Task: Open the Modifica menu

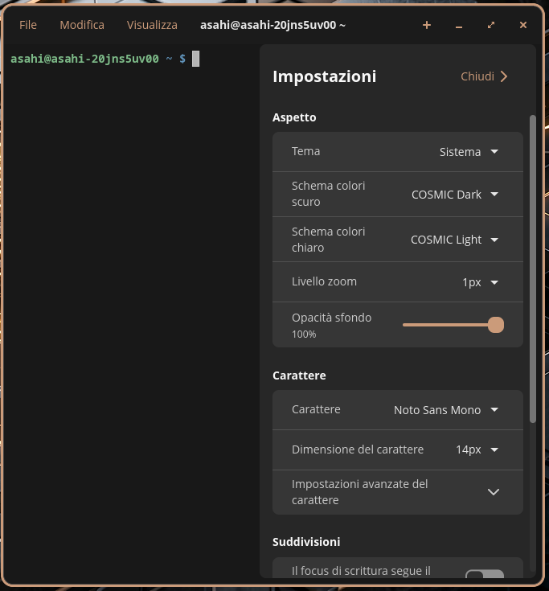Action: pos(82,25)
